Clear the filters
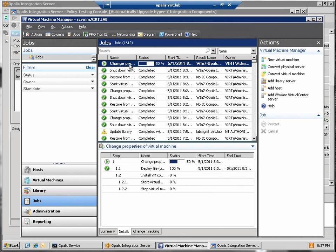This screenshot has width=336, height=252. 90,68
